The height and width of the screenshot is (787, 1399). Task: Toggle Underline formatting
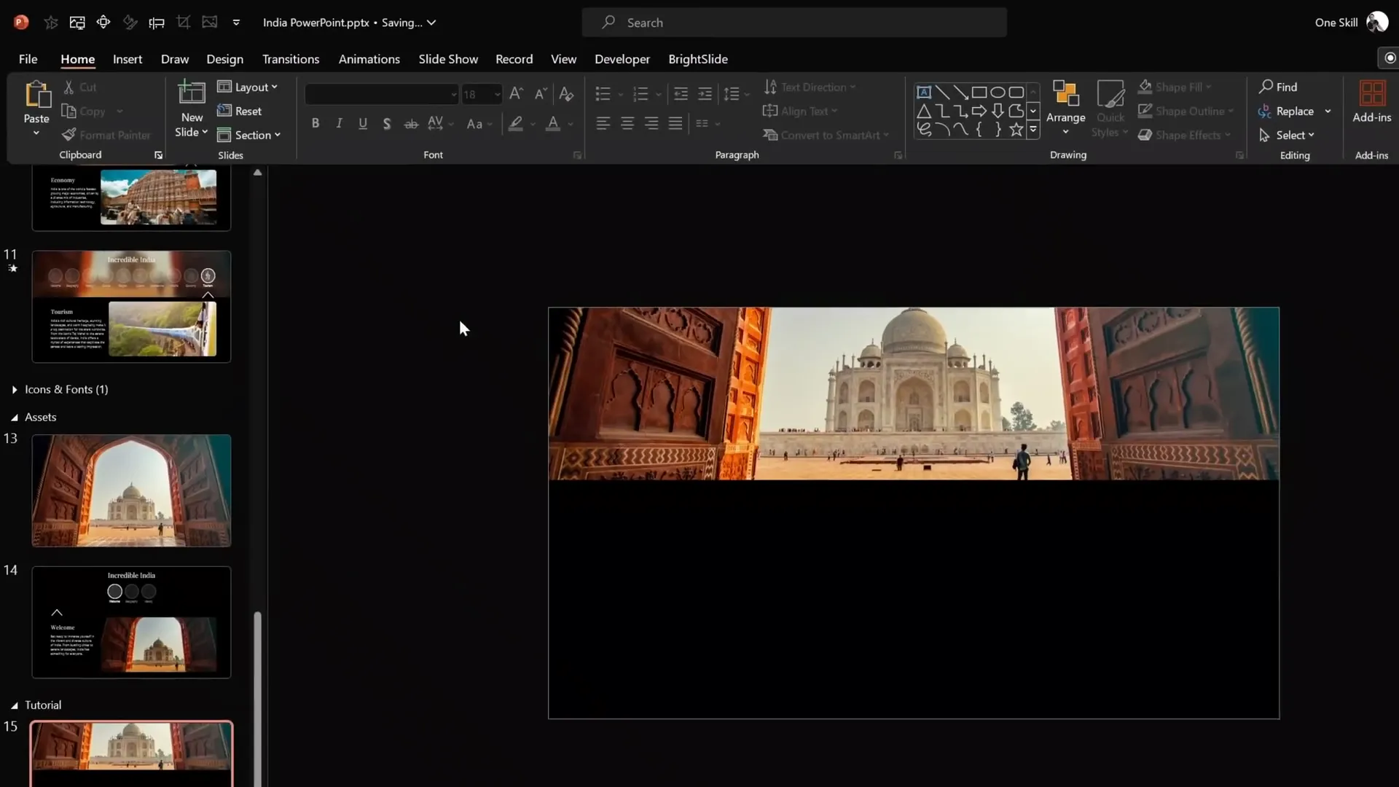pos(363,124)
